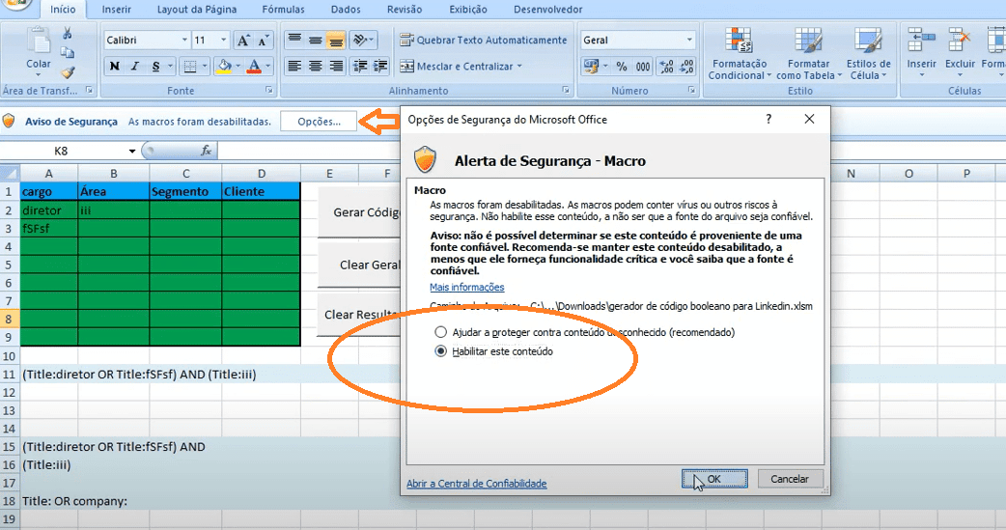This screenshot has width=1006, height=530.
Task: Expand the Inserir cells dropdown
Action: (921, 75)
